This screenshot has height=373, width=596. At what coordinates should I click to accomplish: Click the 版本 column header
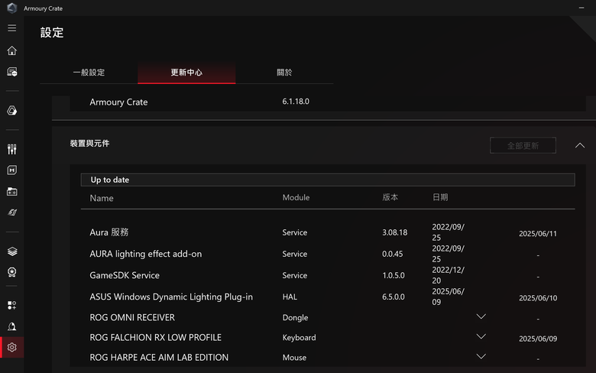click(x=390, y=197)
